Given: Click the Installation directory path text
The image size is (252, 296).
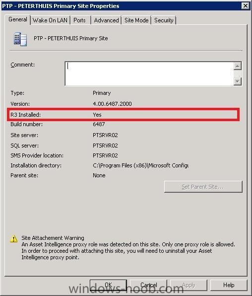Looking at the screenshot, I should (141, 165).
